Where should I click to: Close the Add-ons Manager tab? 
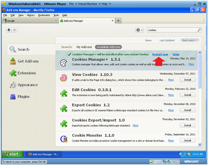tap(113, 21)
